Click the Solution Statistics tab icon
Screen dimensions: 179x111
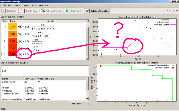[87, 11]
